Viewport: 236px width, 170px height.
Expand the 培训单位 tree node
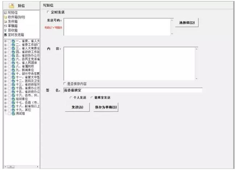click(5, 99)
